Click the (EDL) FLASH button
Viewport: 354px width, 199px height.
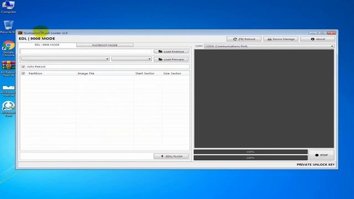point(171,156)
